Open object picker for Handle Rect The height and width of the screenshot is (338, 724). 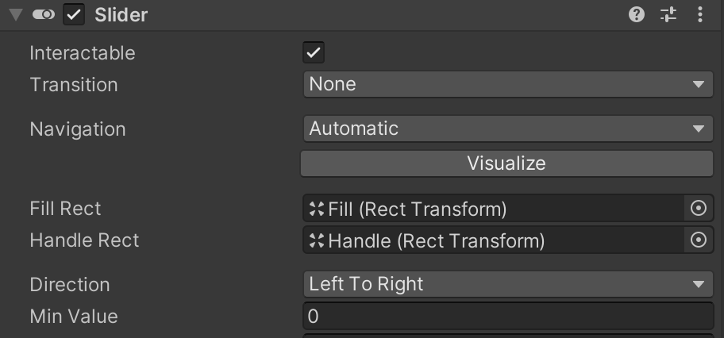[x=698, y=240]
